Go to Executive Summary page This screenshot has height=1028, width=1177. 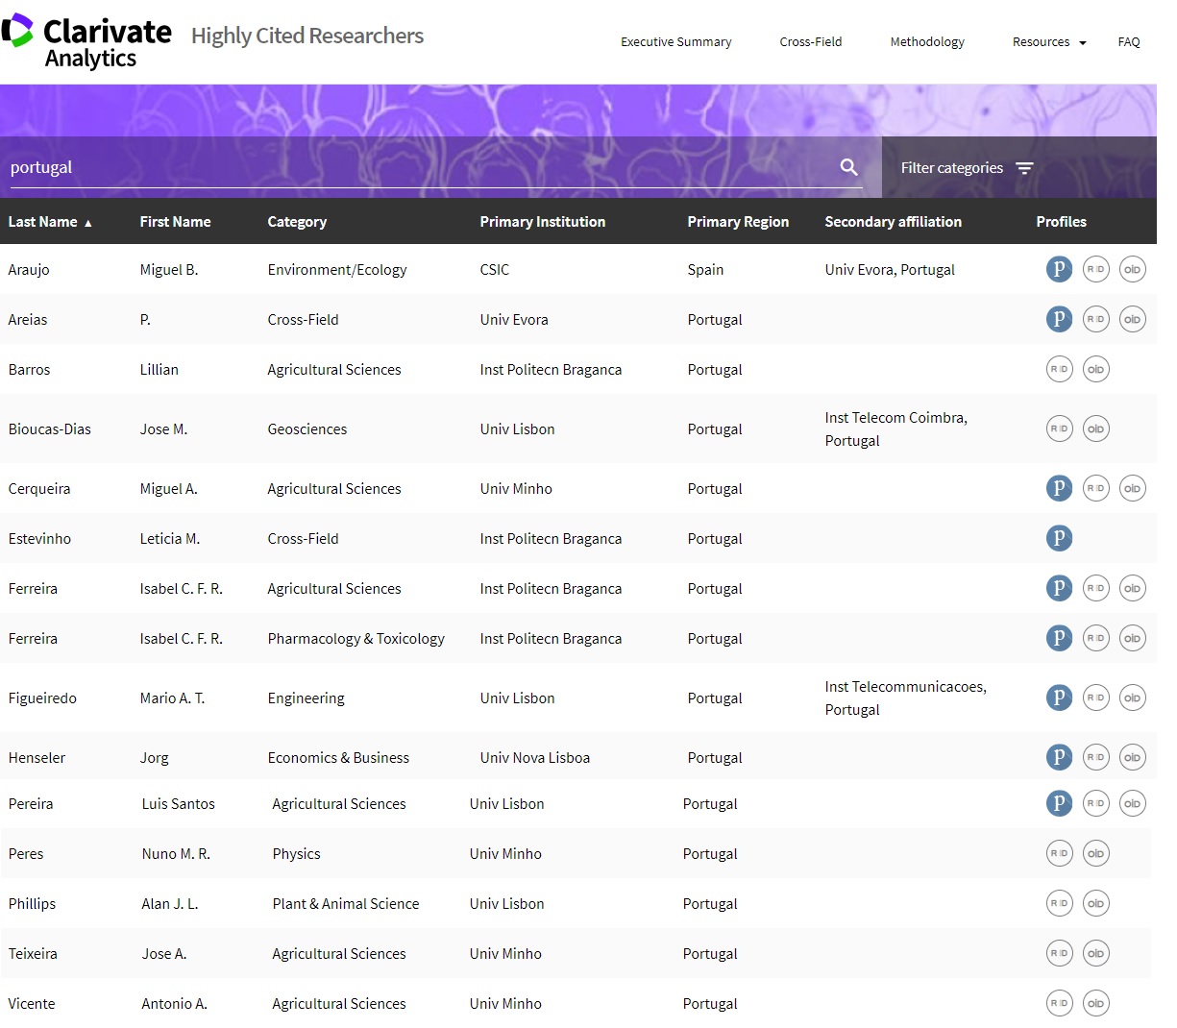[x=675, y=42]
